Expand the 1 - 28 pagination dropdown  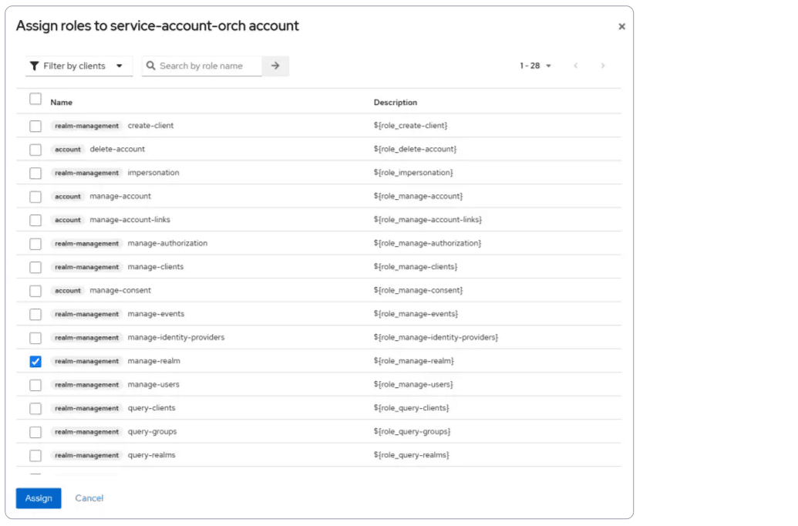(x=536, y=66)
